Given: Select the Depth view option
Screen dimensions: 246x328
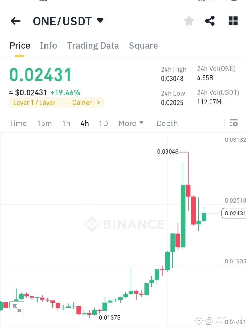Looking at the screenshot, I should 167,123.
